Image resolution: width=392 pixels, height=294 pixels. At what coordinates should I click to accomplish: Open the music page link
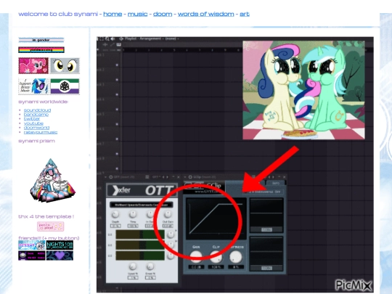(137, 14)
